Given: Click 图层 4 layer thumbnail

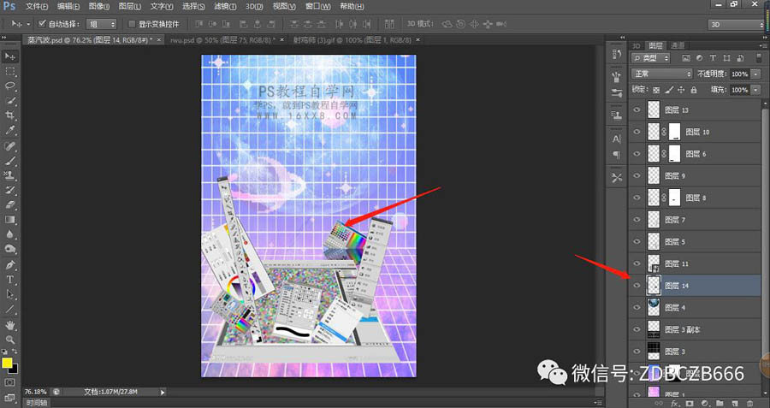Looking at the screenshot, I should pyautogui.click(x=654, y=307).
